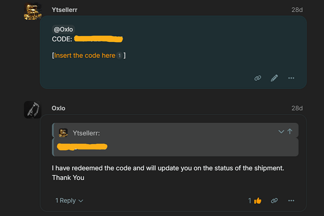This screenshot has width=324, height=216.
Task: Click the link click-count badge
Action: click(x=119, y=55)
